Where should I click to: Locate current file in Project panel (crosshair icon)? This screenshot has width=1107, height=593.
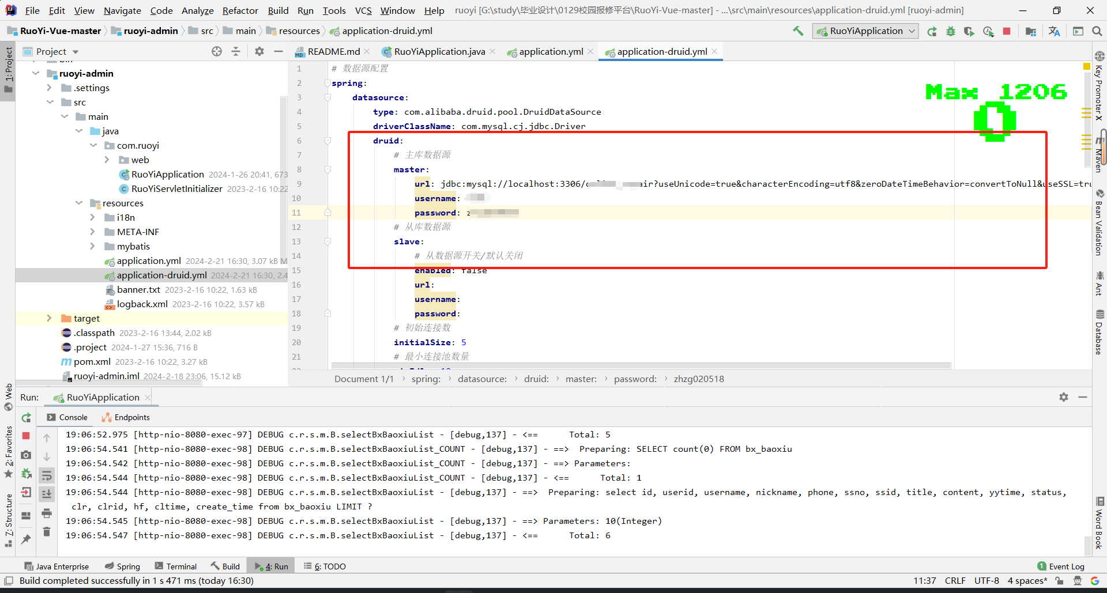217,51
